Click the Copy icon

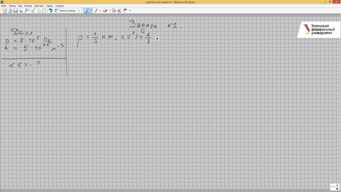tap(39, 11)
